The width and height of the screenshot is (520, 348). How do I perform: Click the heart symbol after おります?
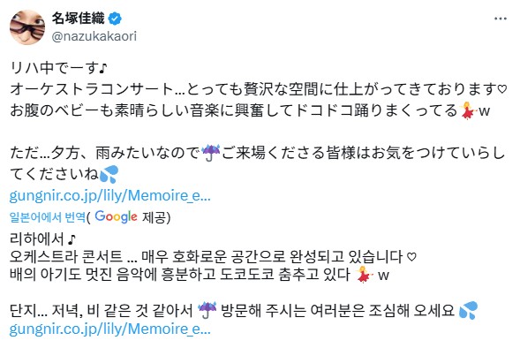[502, 89]
